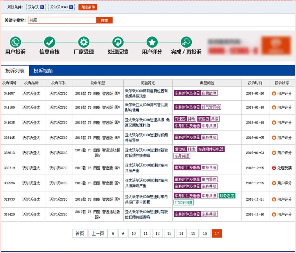This screenshot has width=296, height=253.
Task: Remove the 沃尔沃XC60 filter with its X icon
Action: (x=71, y=7)
